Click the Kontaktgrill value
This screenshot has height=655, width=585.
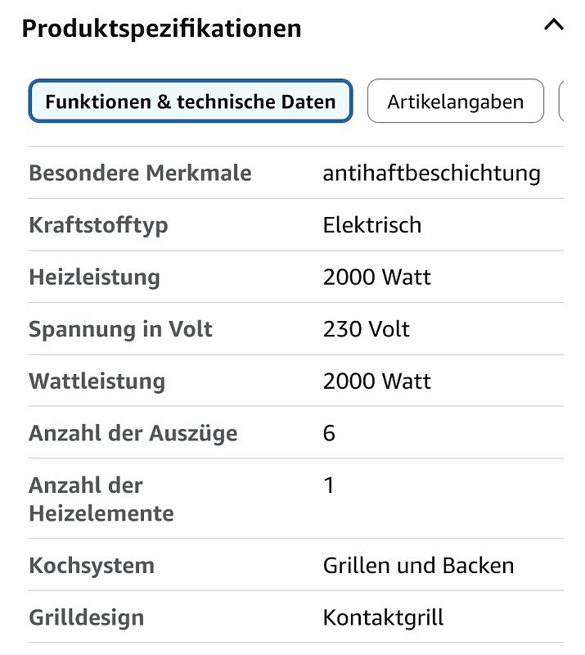coord(383,617)
